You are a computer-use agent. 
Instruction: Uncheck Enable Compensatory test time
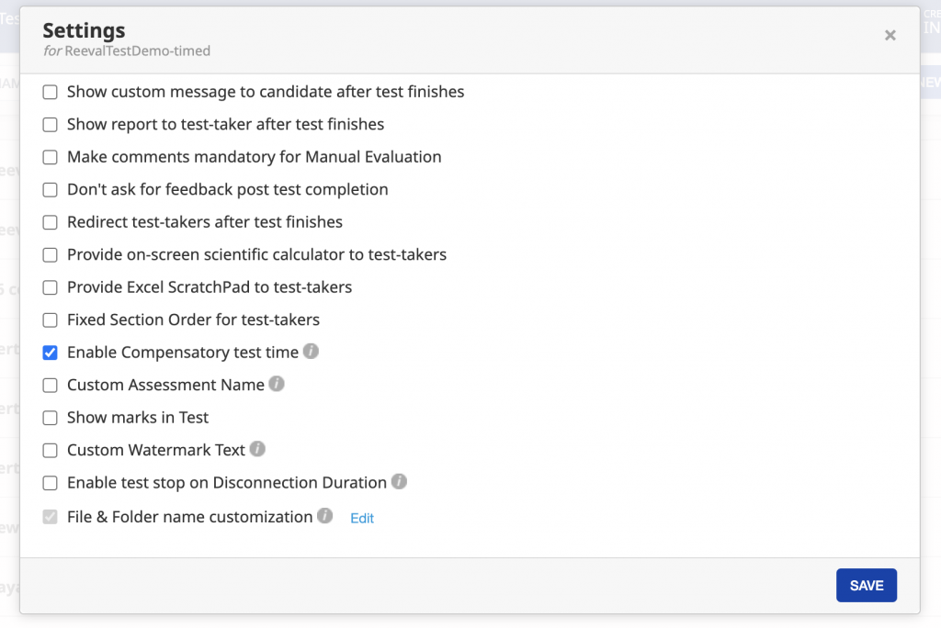[51, 353]
